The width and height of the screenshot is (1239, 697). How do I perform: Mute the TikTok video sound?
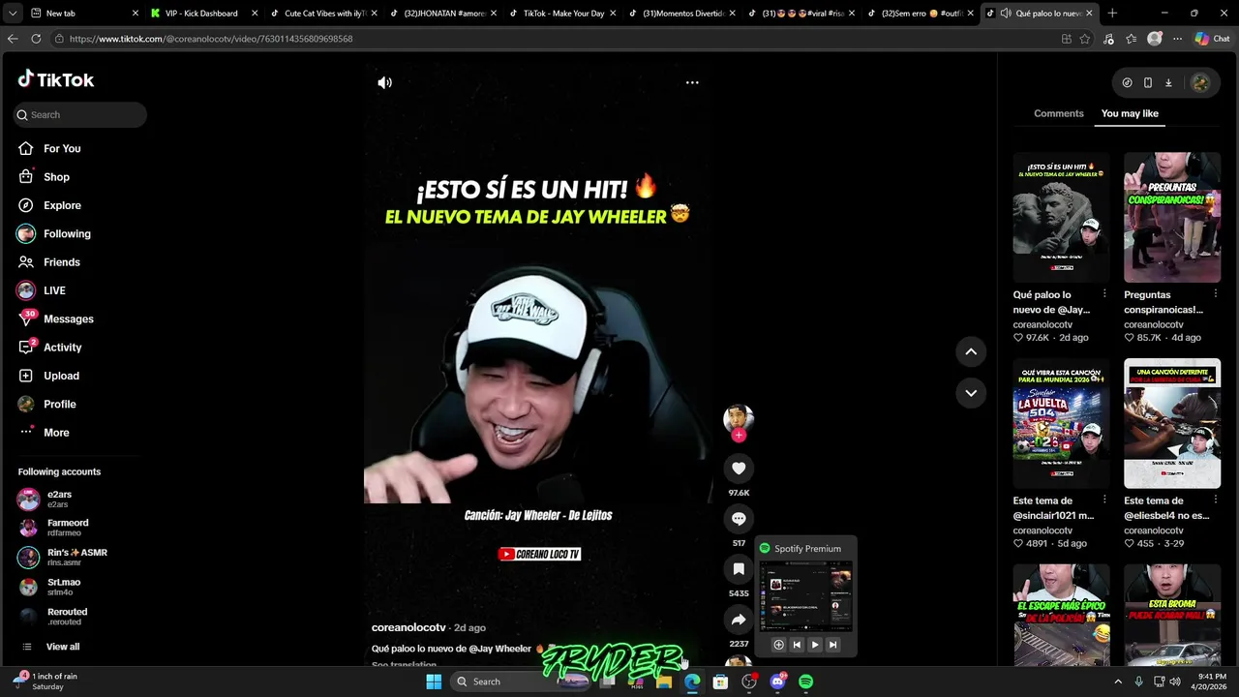(x=385, y=82)
